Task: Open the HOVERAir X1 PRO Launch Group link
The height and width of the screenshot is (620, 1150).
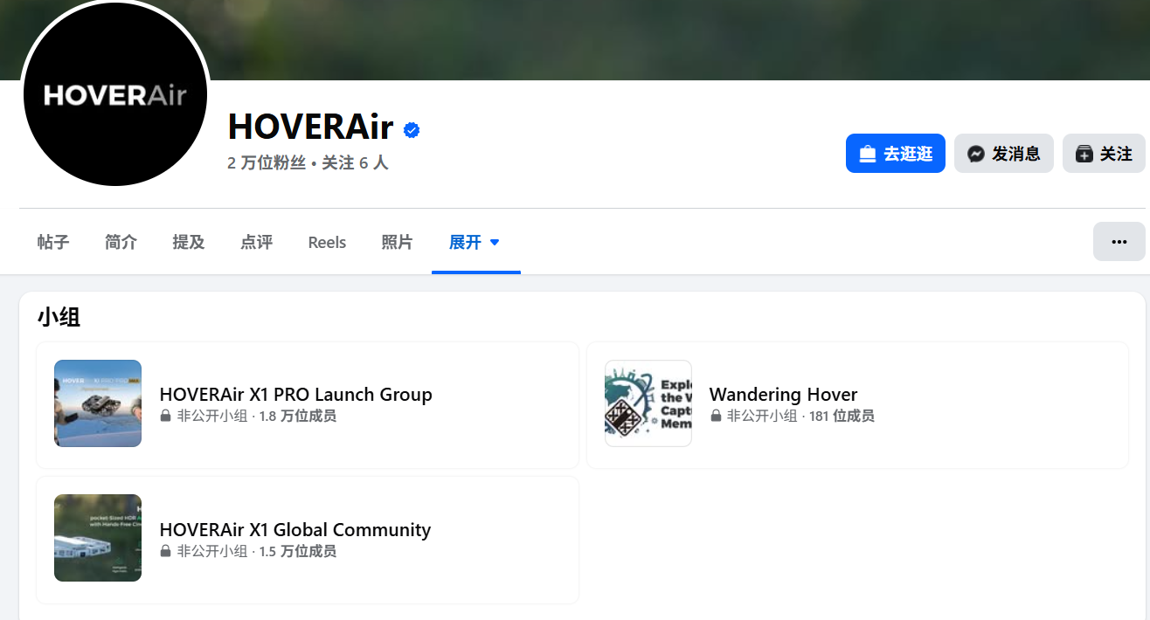Action: pos(295,395)
